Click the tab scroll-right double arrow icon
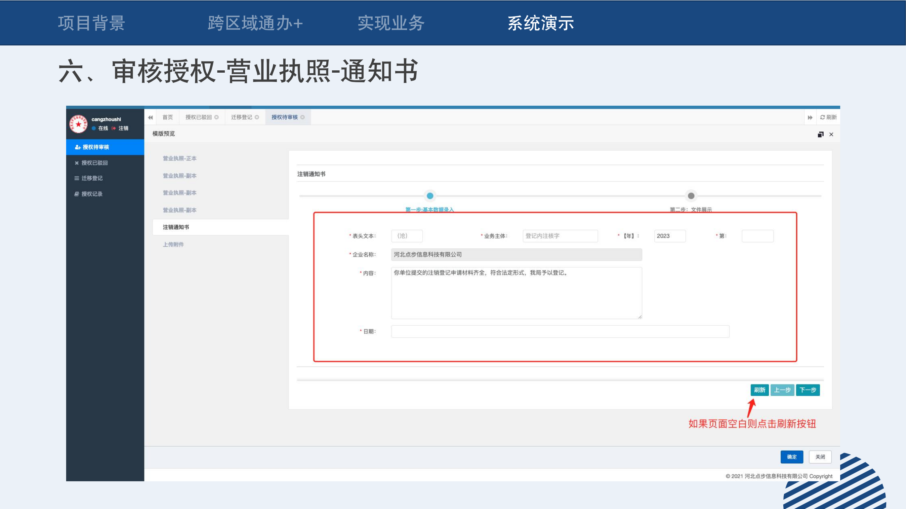Viewport: 906px width, 509px height. pos(810,117)
